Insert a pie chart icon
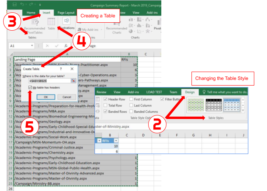267x191 pixels. [x=131, y=31]
